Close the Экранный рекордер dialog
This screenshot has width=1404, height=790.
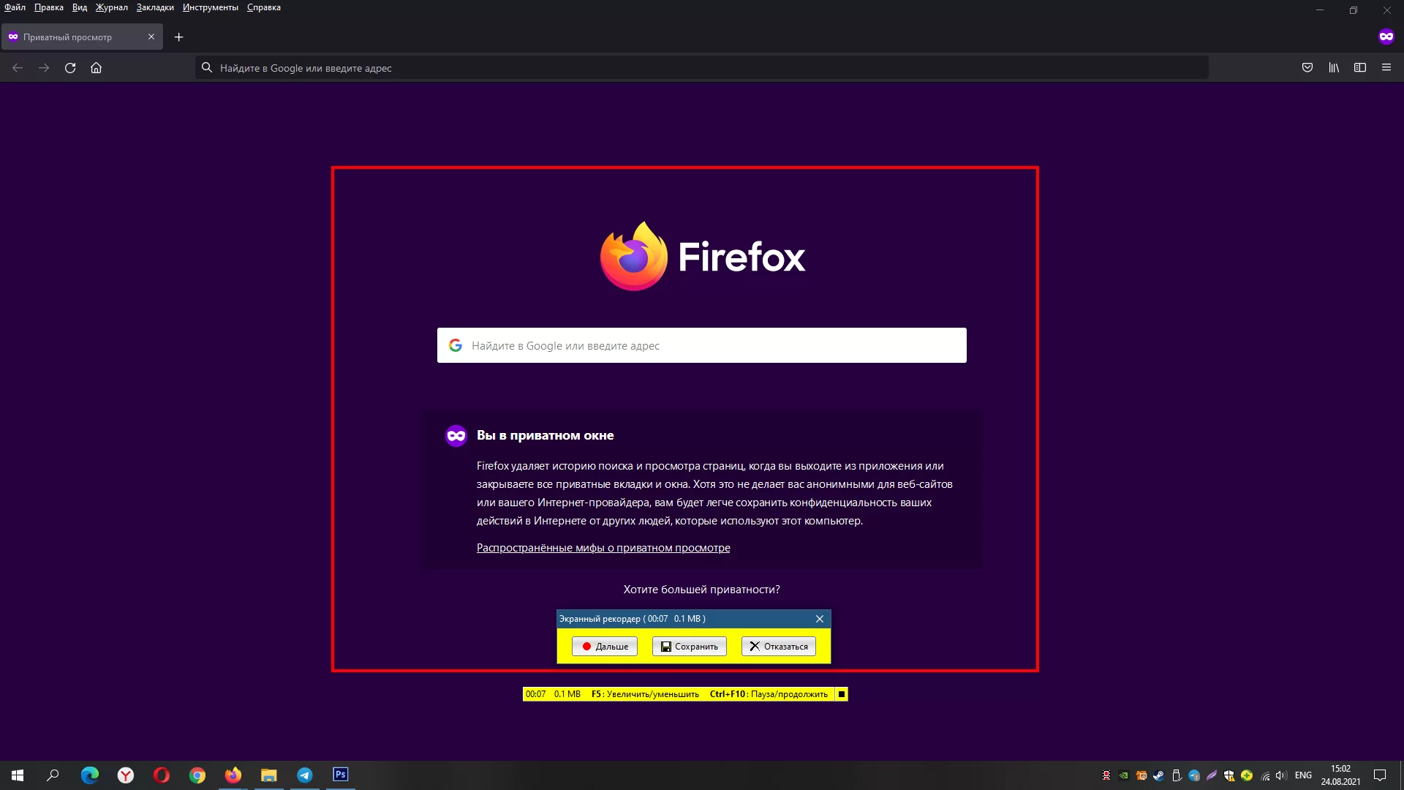click(820, 619)
